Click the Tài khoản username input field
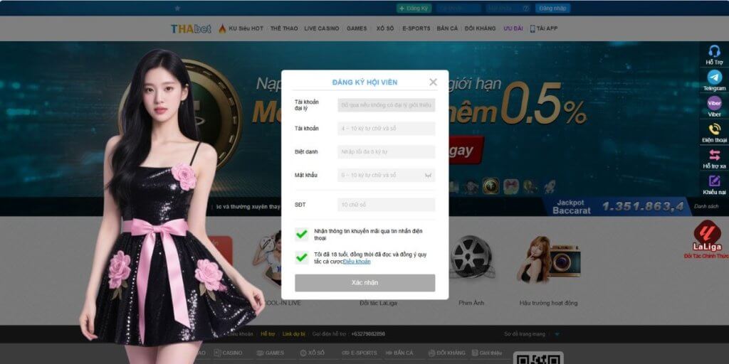This screenshot has height=364, width=729. pyautogui.click(x=386, y=129)
